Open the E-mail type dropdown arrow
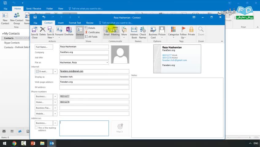This screenshot has height=147, width=260. point(55,72)
